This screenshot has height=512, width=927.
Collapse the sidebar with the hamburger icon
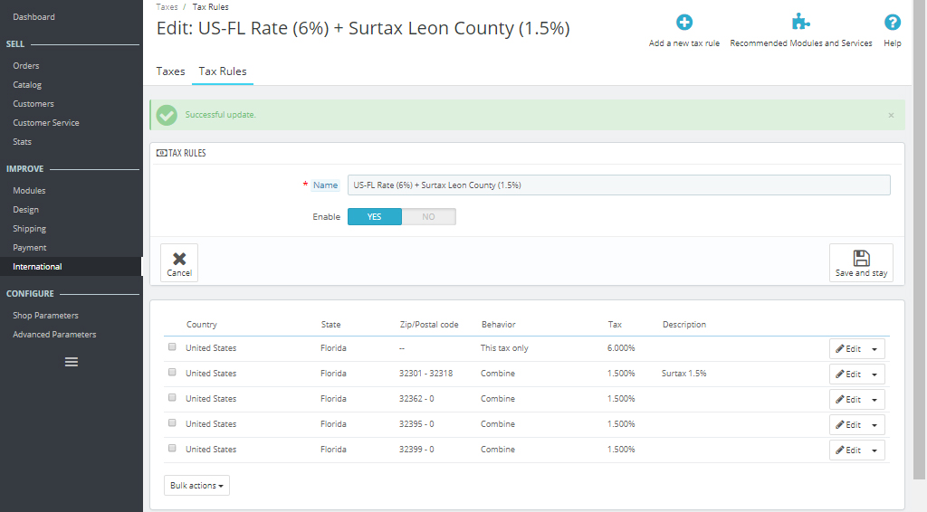72,362
